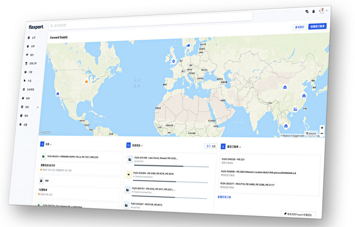Select the blue marker near Shanghai
The height and width of the screenshot is (227, 355).
click(304, 96)
